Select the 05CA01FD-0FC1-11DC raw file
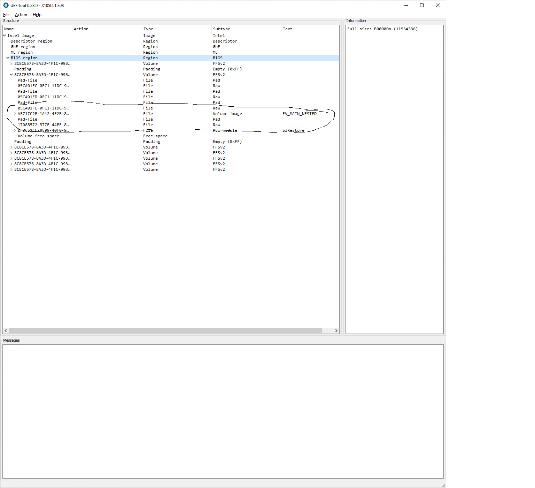Screen dimensions: 535x488 pos(171,97)
